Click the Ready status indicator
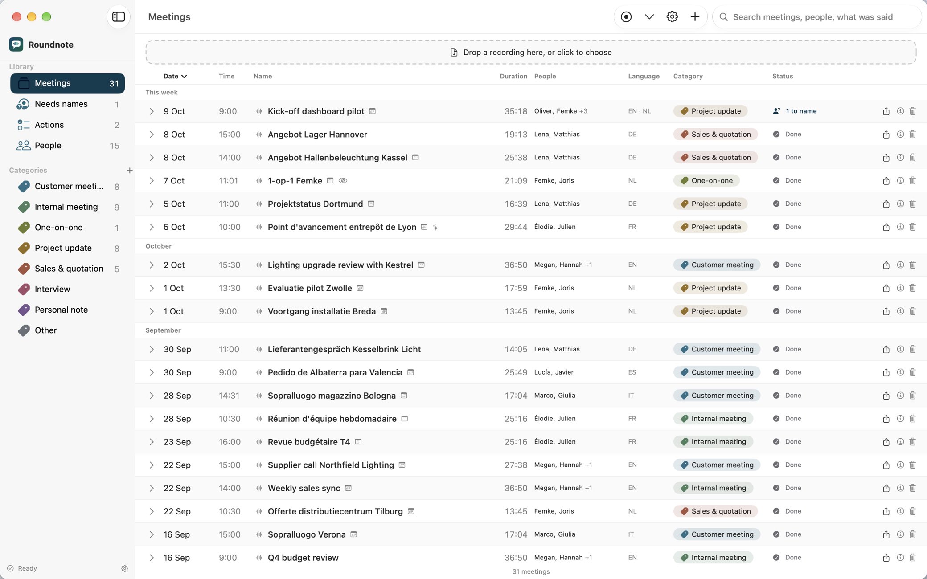The width and height of the screenshot is (927, 579). pyautogui.click(x=22, y=568)
